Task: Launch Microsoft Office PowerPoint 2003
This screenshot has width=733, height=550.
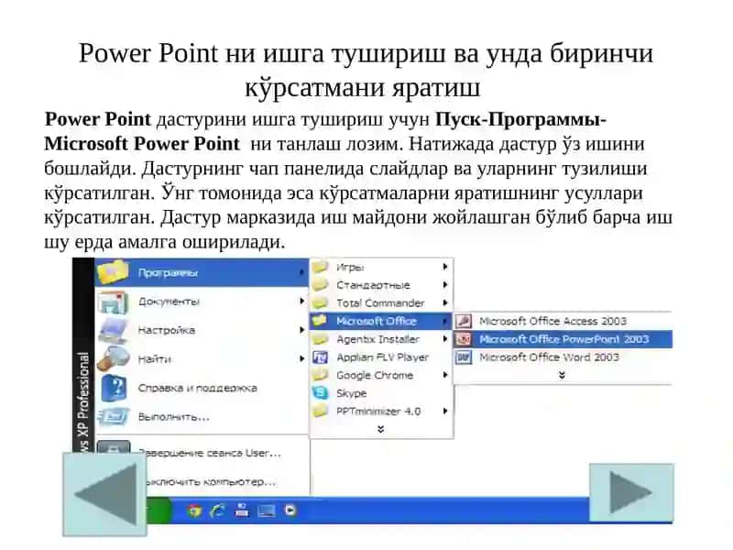Action: click(563, 339)
